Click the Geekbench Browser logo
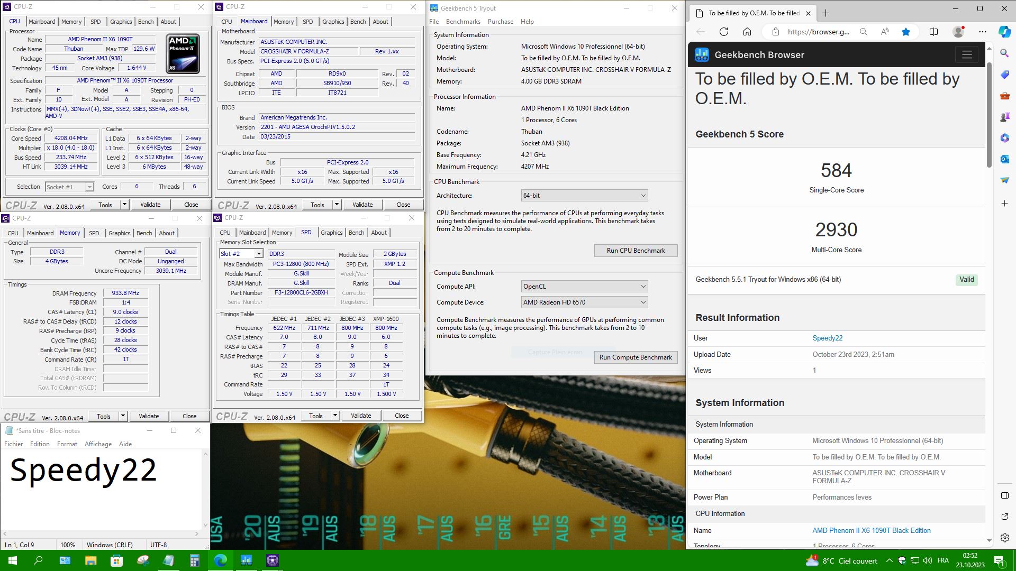Viewport: 1016px width, 571px height. tap(702, 54)
